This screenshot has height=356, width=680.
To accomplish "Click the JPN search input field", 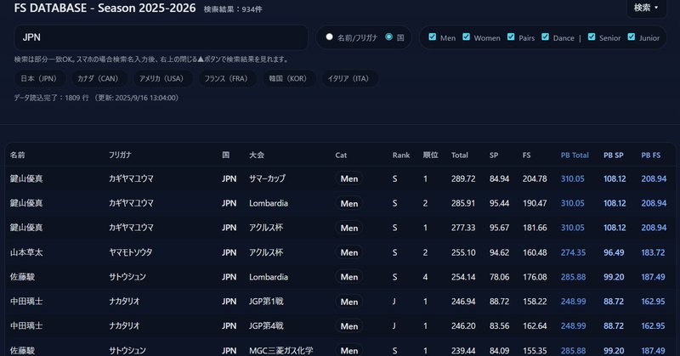I will (x=161, y=37).
